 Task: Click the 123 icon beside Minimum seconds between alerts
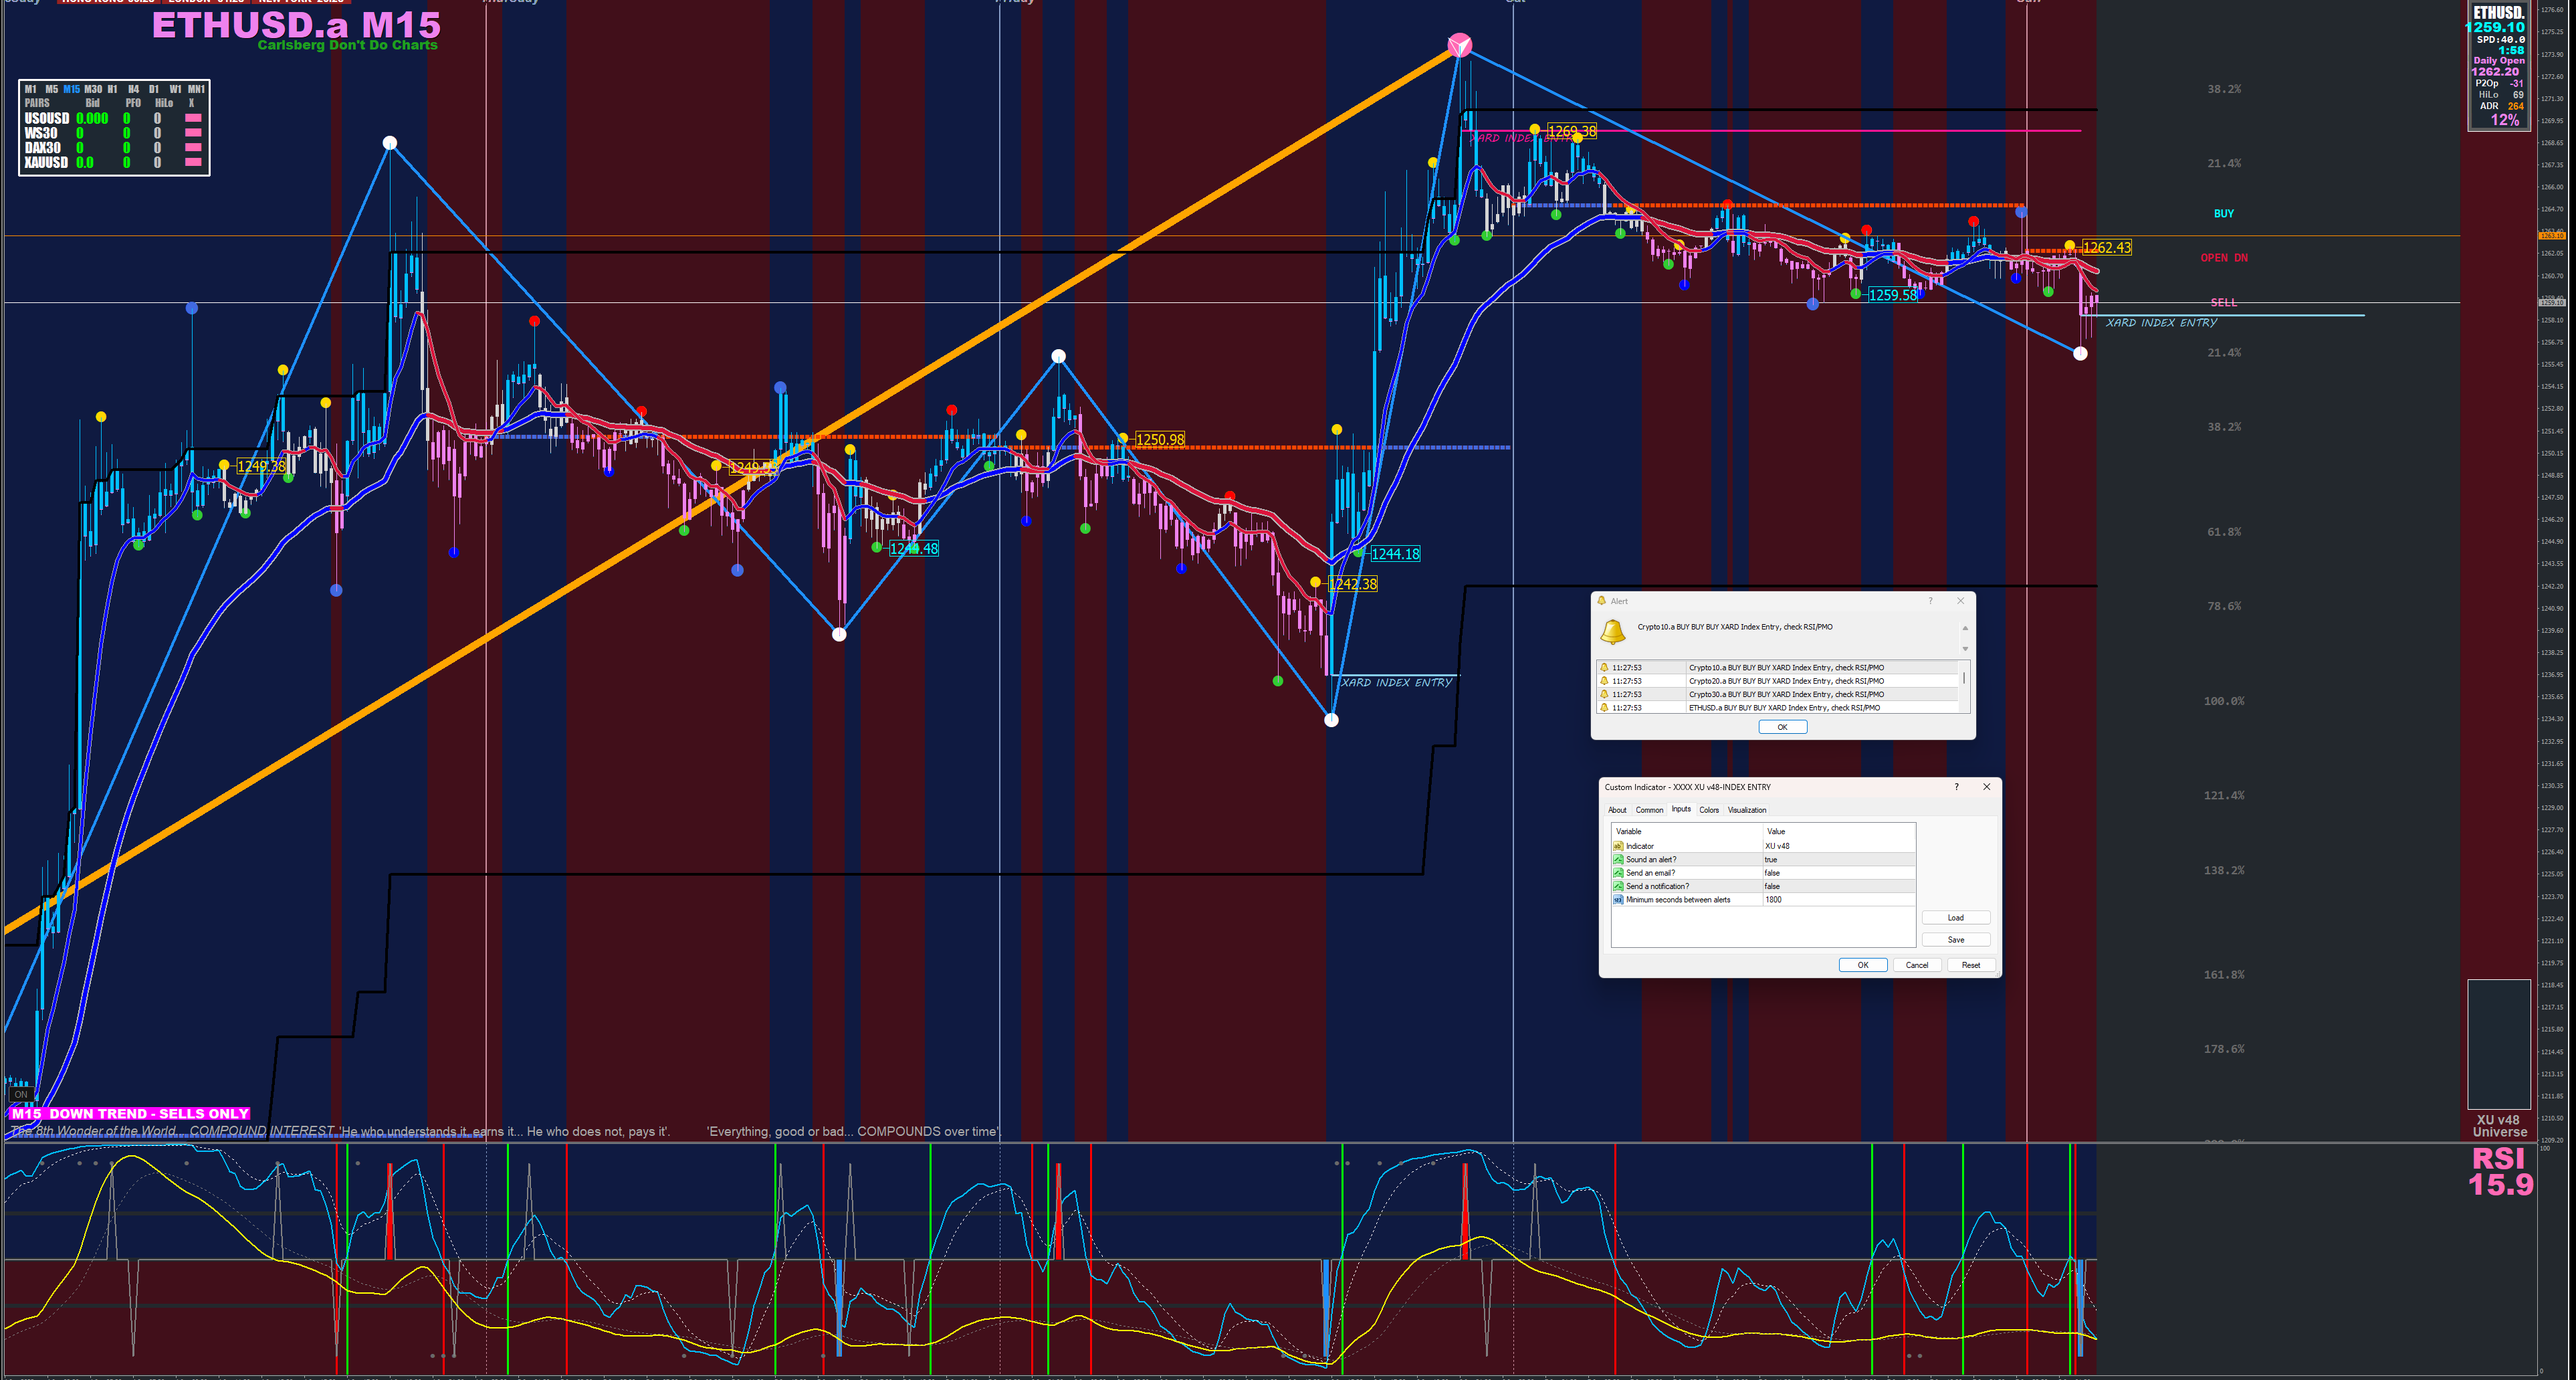(x=1618, y=900)
